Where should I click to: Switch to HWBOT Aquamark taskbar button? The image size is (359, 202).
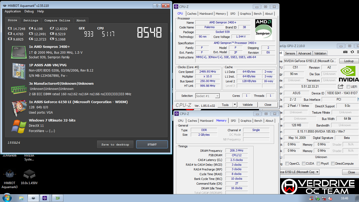coord(33,198)
